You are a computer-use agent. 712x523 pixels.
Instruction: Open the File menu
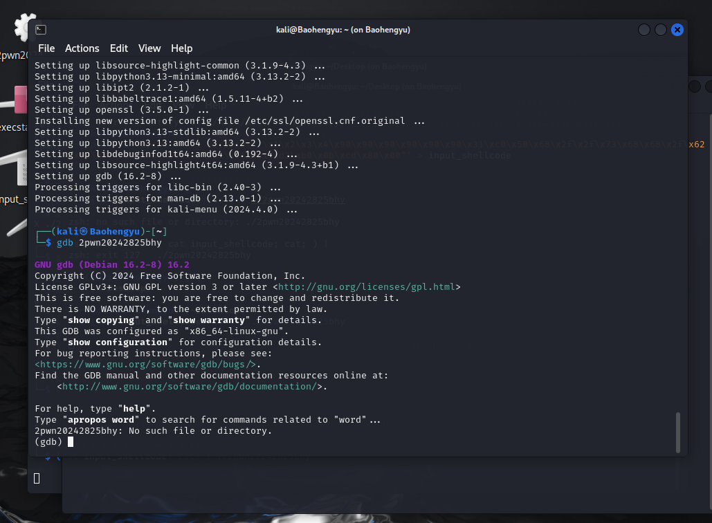point(46,48)
